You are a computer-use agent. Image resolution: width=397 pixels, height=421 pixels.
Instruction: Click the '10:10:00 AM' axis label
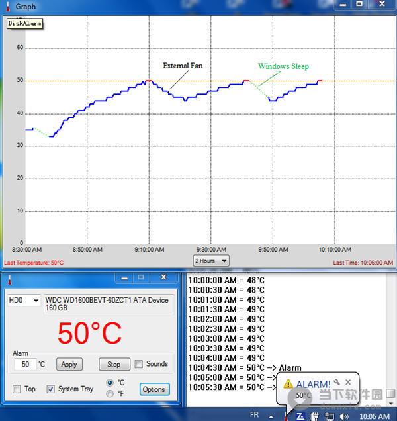[335, 250]
